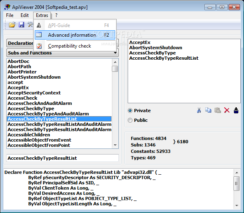244x213 pixels.
Task: Click declaration pane scrollbar thumb
Action: coord(237,184)
